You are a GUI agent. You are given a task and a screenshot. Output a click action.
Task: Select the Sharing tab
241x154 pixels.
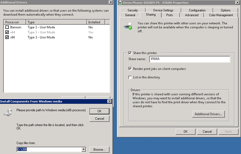coord(151,14)
